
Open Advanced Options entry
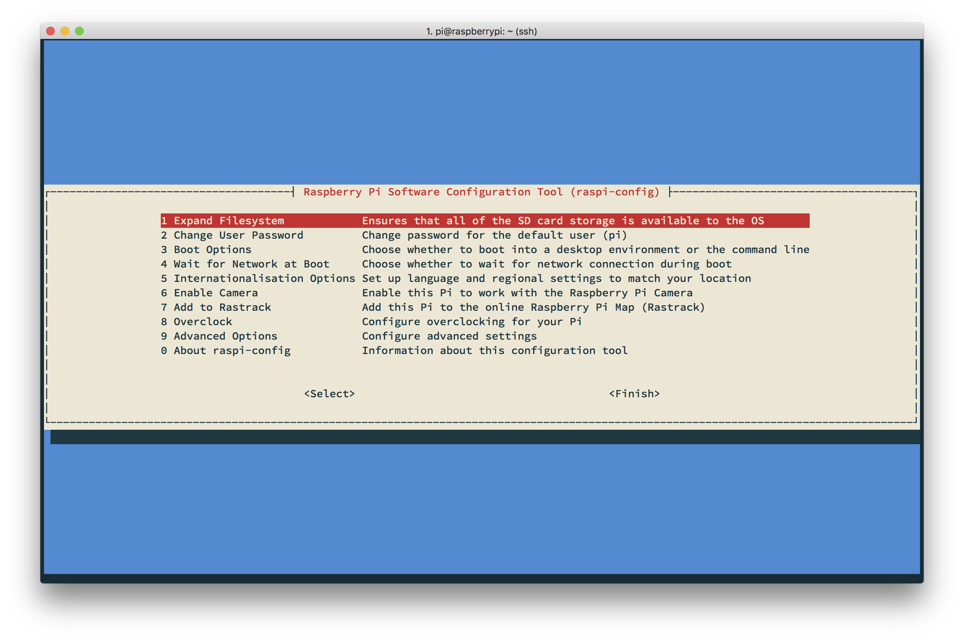click(219, 336)
